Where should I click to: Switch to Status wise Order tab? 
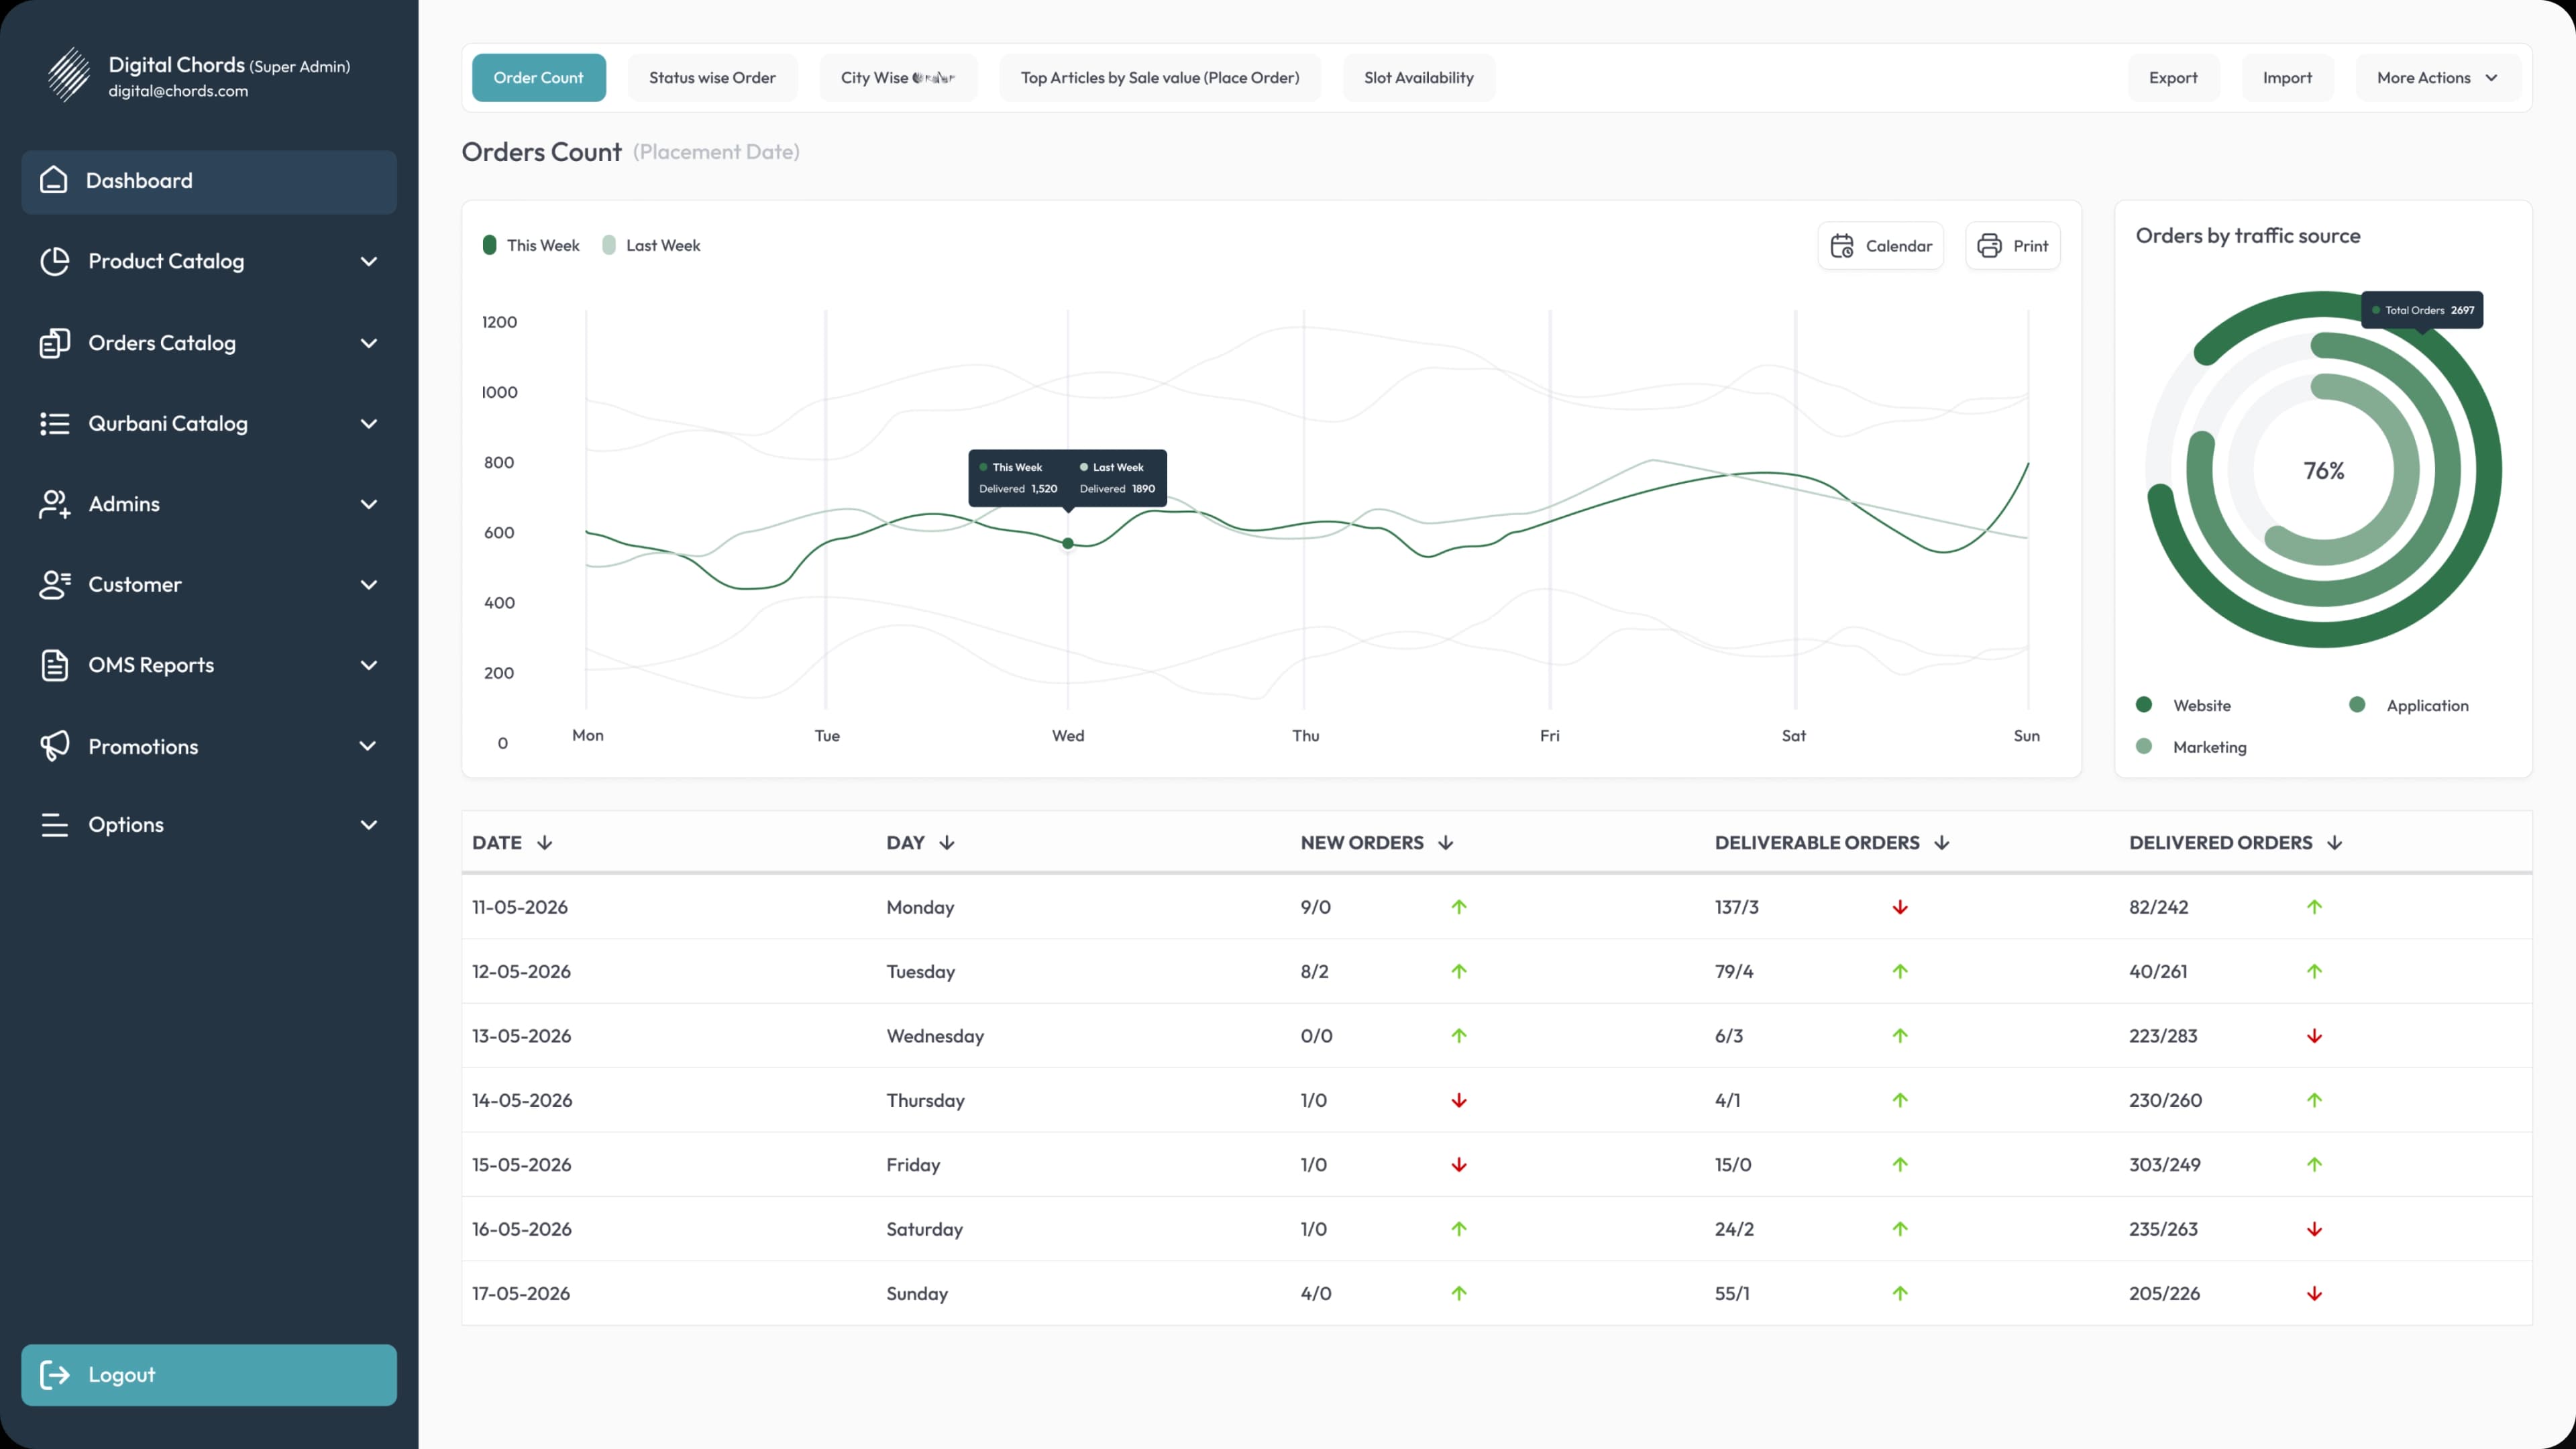pos(712,78)
